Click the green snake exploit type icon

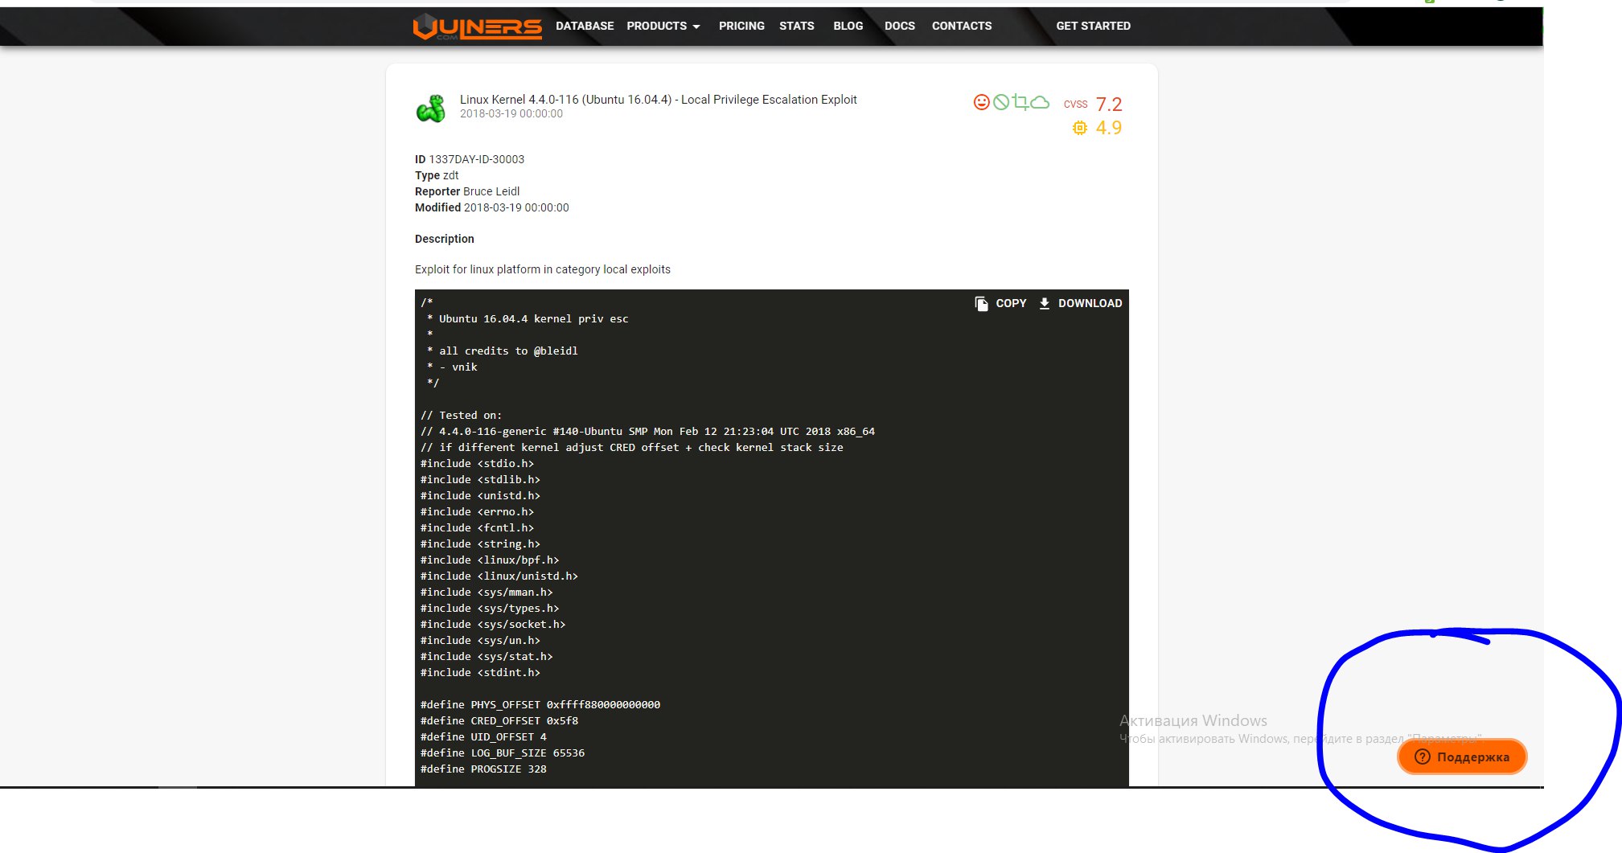[431, 109]
